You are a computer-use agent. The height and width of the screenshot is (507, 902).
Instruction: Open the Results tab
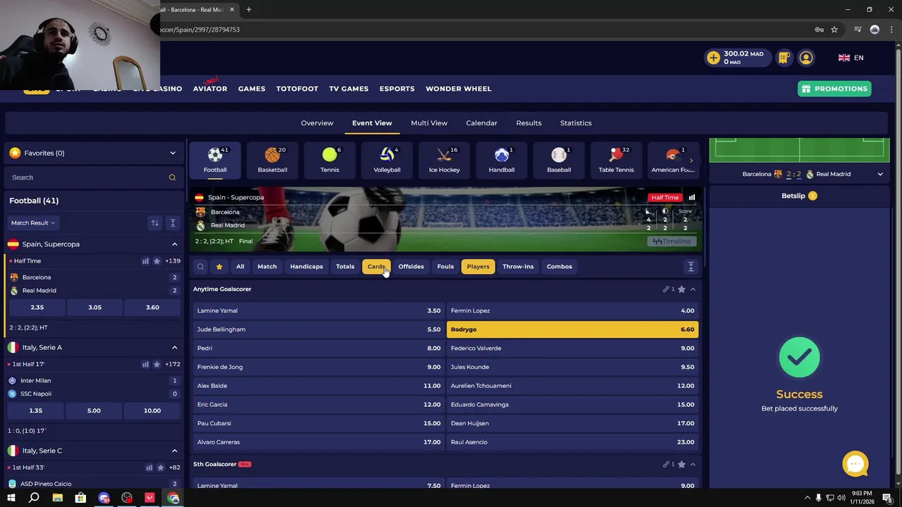[529, 123]
